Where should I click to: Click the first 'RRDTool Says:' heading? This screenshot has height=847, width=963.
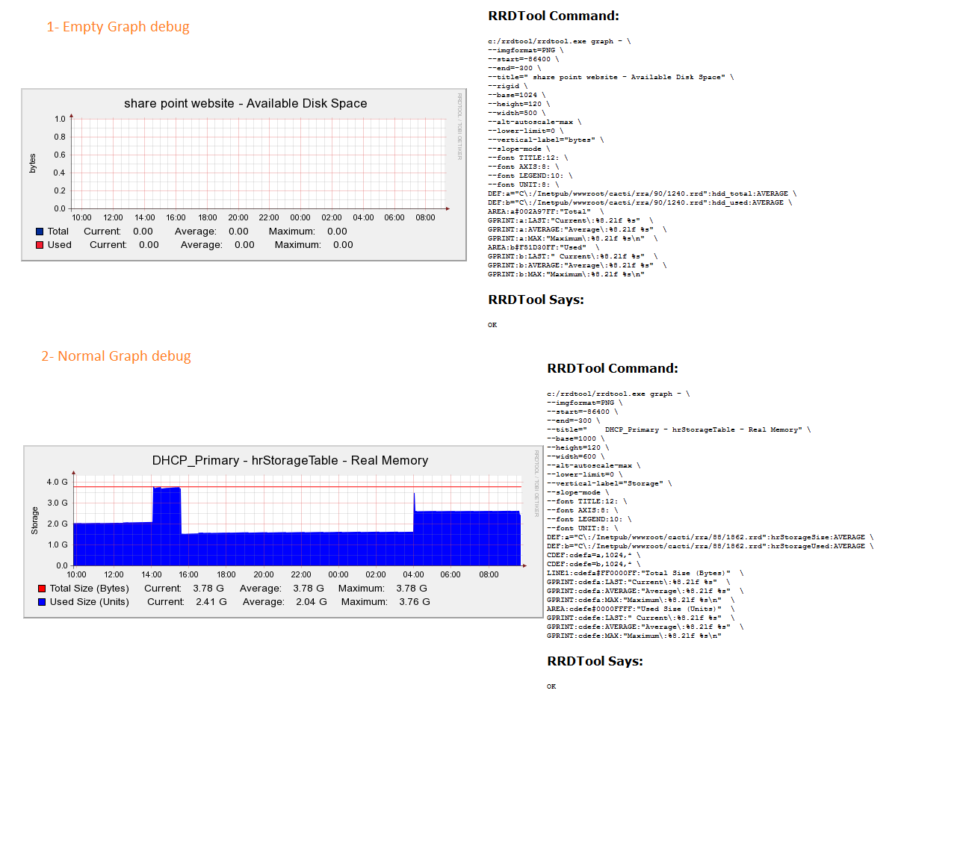(x=536, y=300)
